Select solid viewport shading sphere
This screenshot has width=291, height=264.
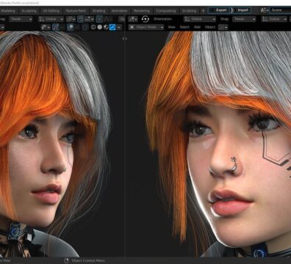pos(100,27)
